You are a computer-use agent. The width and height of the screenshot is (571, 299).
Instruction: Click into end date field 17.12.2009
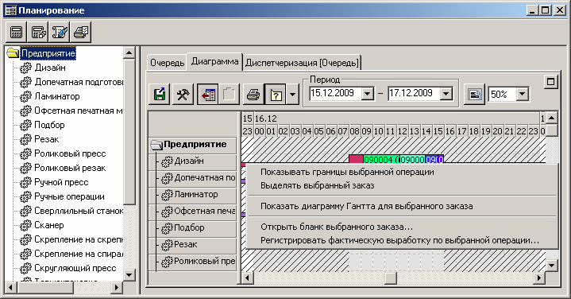[414, 94]
